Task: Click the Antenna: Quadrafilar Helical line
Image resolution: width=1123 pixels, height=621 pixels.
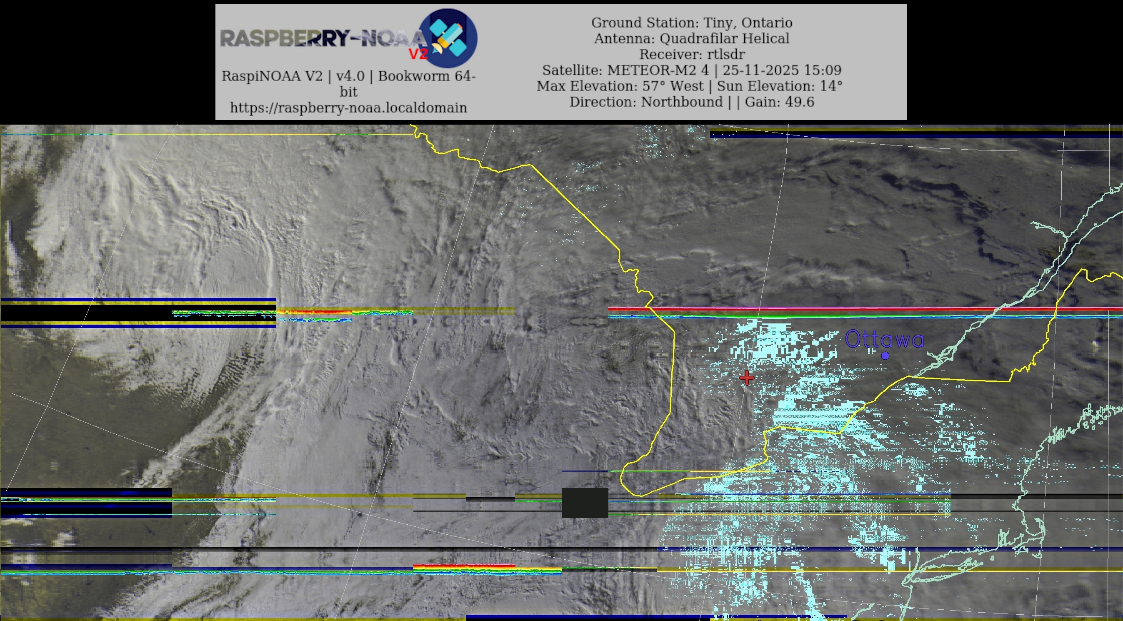Action: click(x=691, y=38)
